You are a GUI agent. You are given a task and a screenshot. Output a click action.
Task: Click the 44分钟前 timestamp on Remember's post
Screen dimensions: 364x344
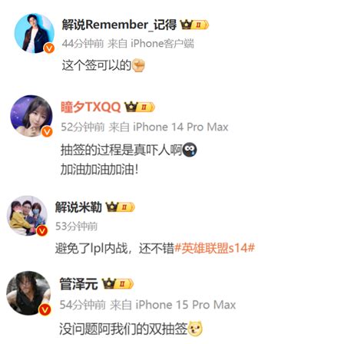tap(83, 44)
